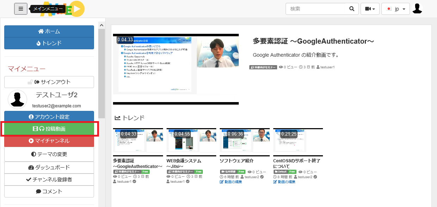Screen dimensions: 437x207
Task: Open the 0:21:25 CentOS8 thumbnail
Action: 298,142
